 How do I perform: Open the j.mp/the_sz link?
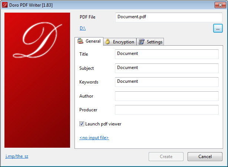(x=17, y=156)
